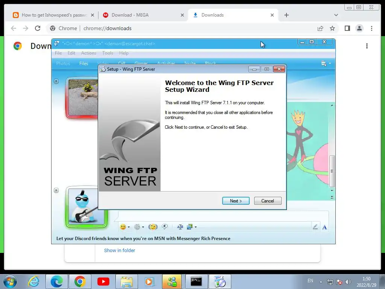The height and width of the screenshot is (289, 385).
Task: Open the Tools menu in Messenger
Action: 108,53
